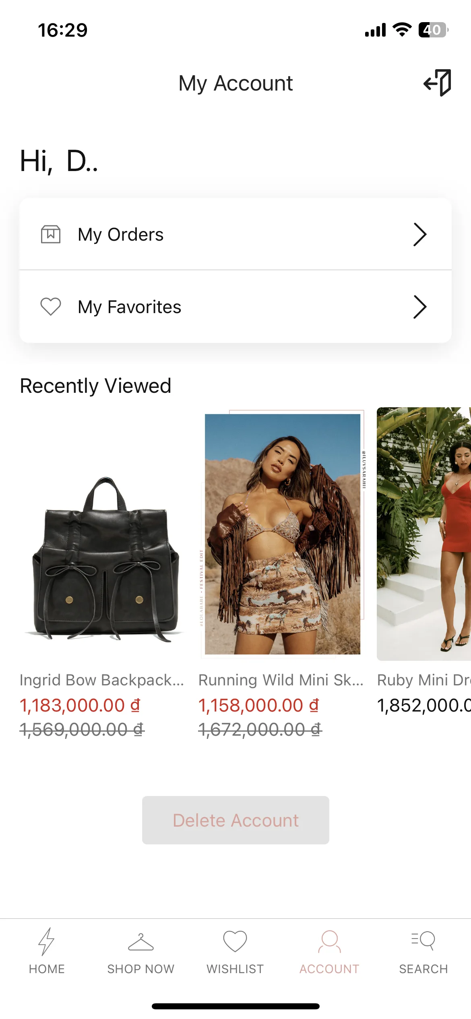This screenshot has width=471, height=1019.
Task: Open the Home lightning bolt icon
Action: (x=47, y=941)
